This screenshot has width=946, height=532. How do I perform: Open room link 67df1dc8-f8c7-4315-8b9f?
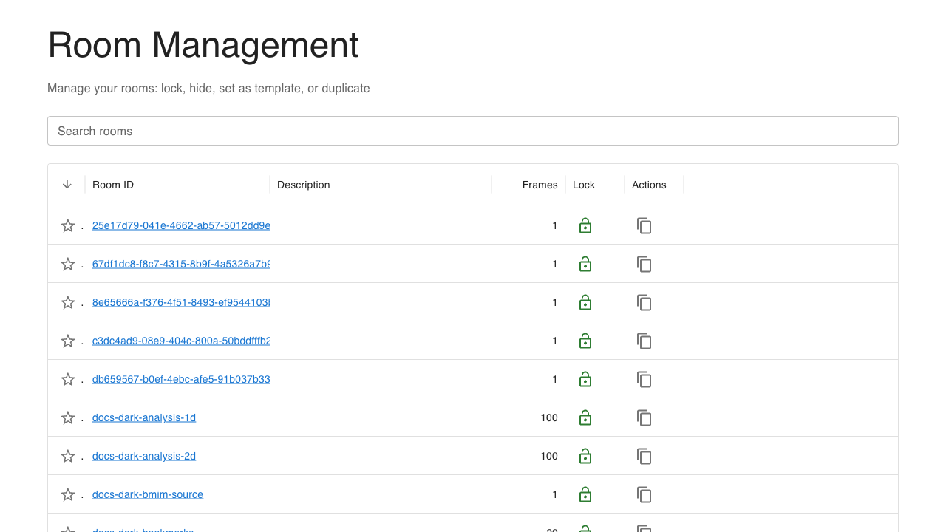[x=181, y=264]
